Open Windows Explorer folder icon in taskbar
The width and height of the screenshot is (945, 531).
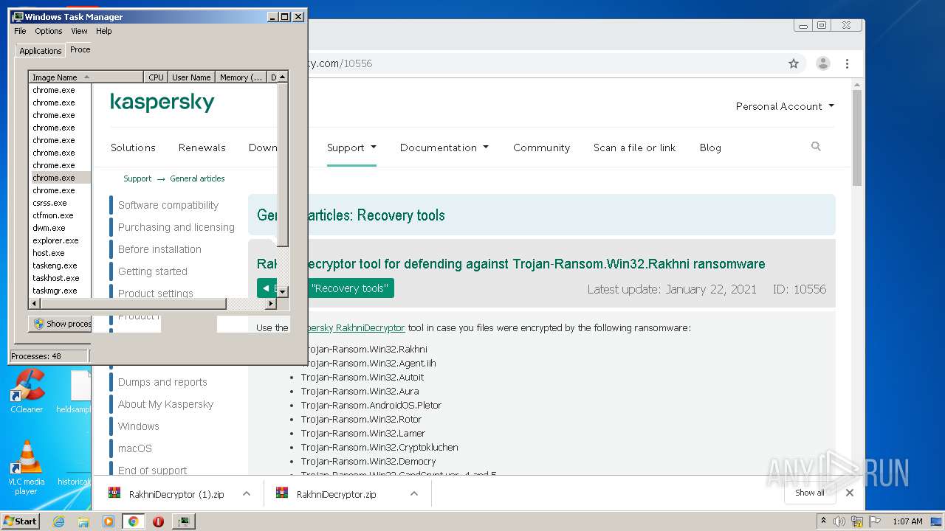[x=83, y=521]
